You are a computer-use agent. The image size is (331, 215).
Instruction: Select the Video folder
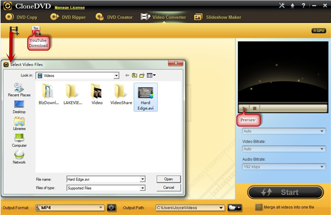pyautogui.click(x=97, y=94)
